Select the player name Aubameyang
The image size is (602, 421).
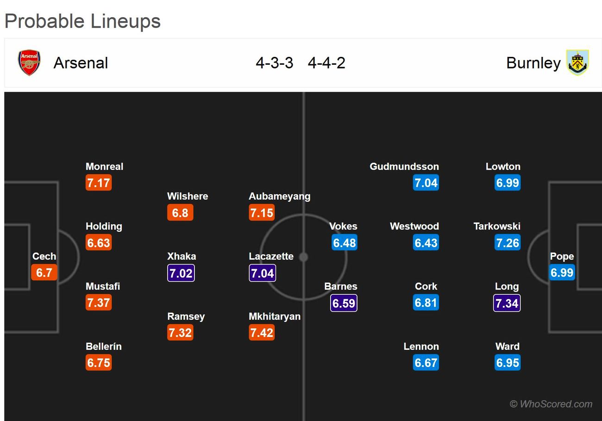(279, 196)
